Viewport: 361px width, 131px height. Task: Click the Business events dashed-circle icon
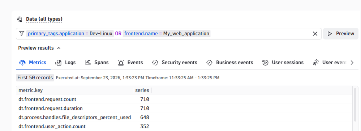(209, 63)
